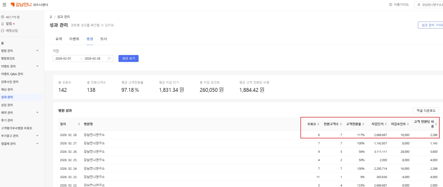Sort by 조회수 column arrows
Viewport: 443px width, 187px height.
pyautogui.click(x=318, y=124)
